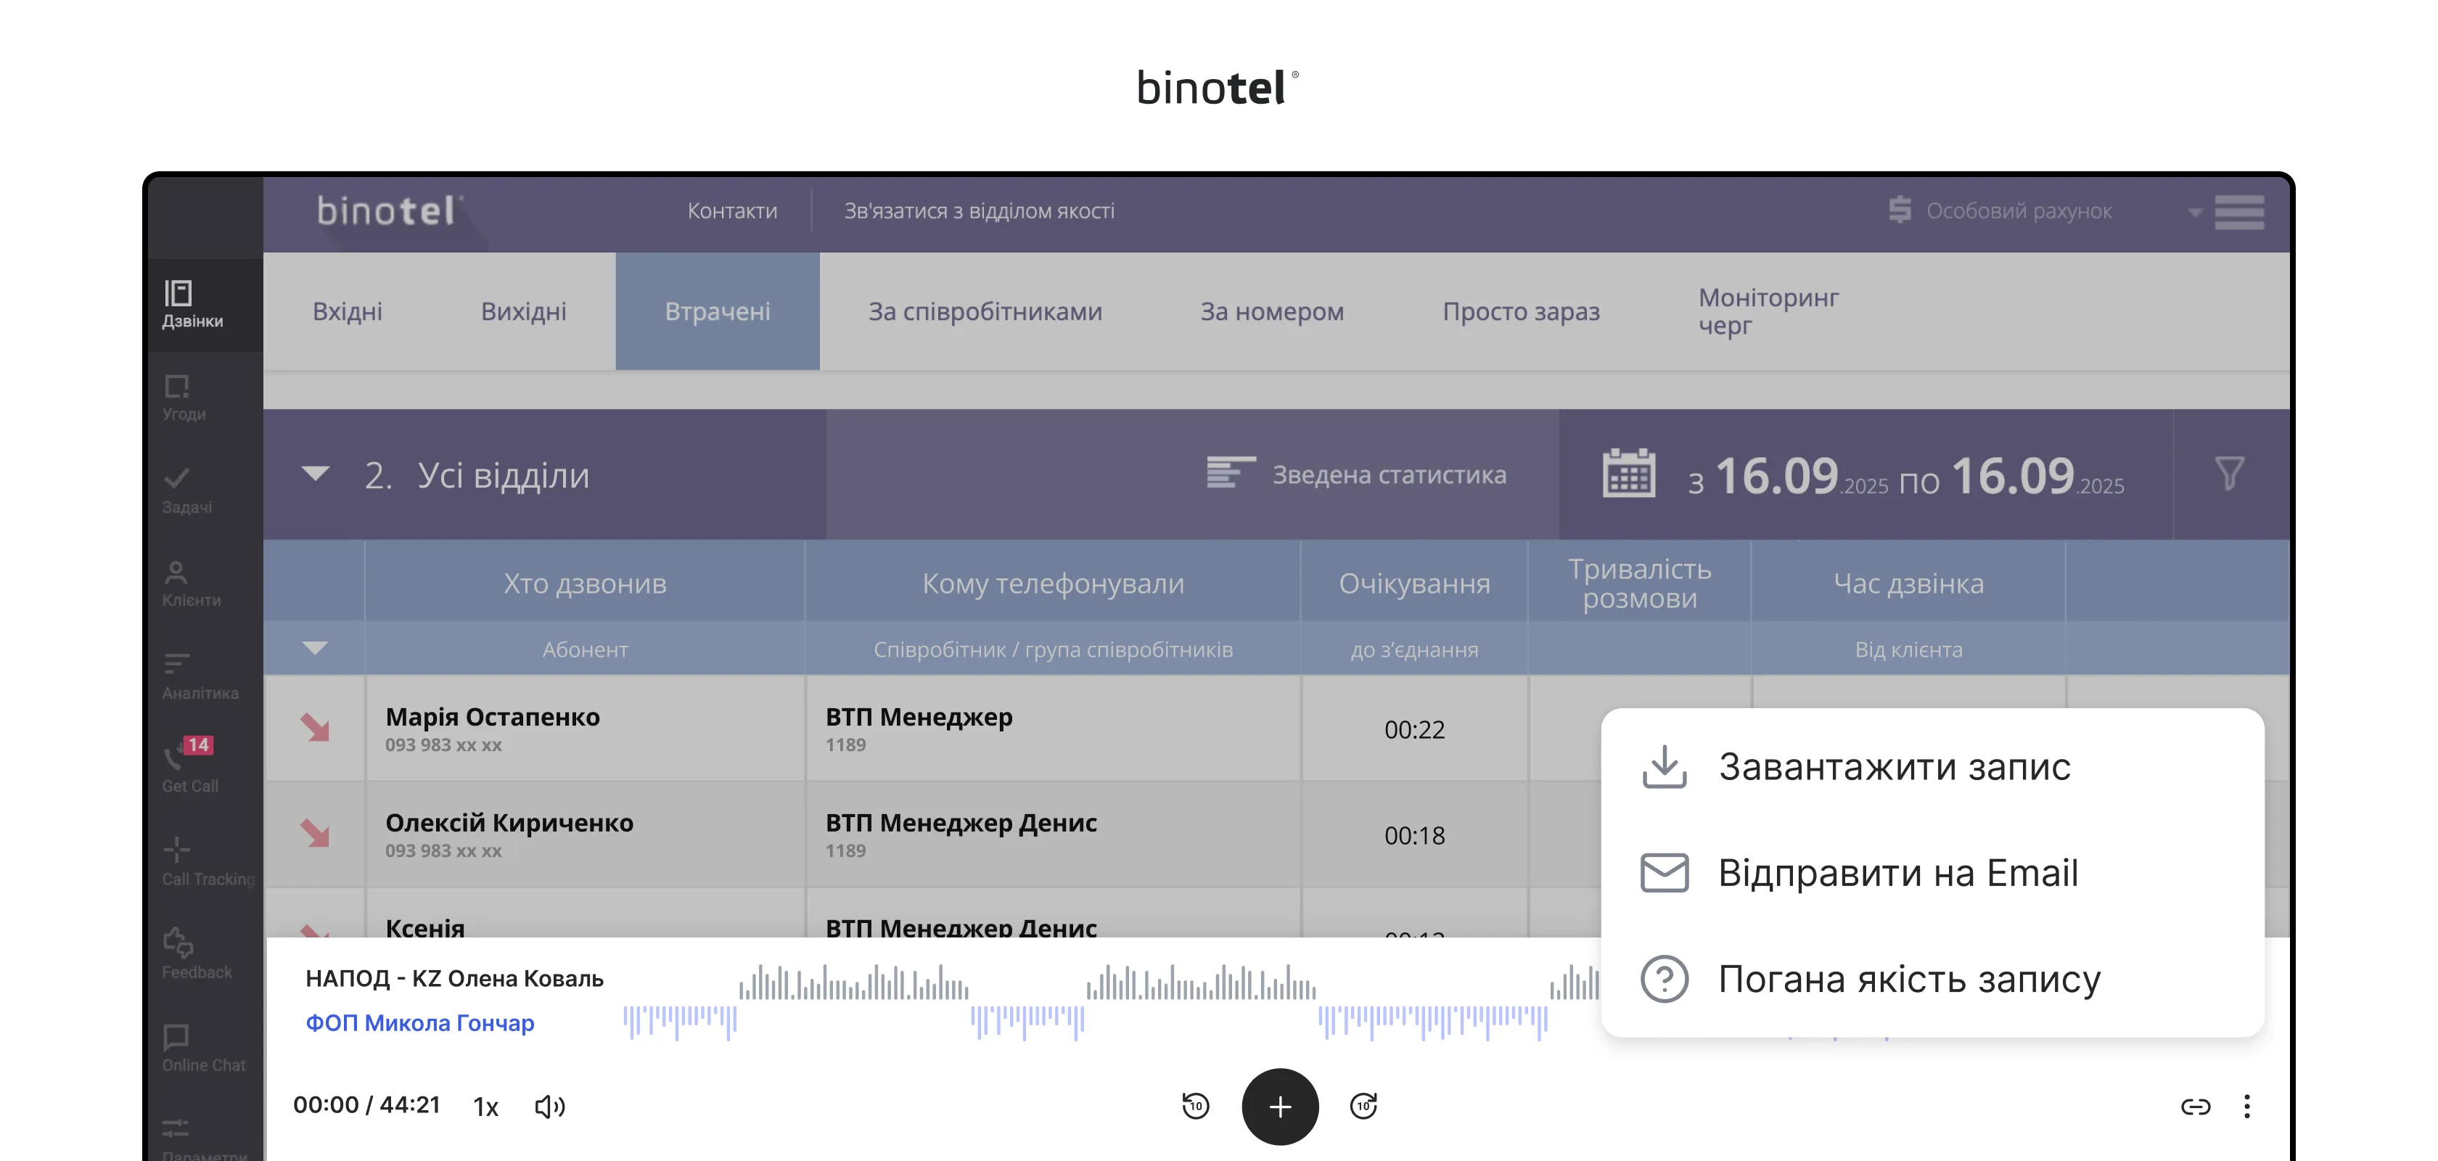Open the Клієнти sidebar section
Viewport: 2438px width, 1161px height.
[191, 584]
